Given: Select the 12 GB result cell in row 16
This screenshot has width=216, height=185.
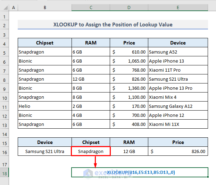Looking at the screenshot, I should click(x=129, y=151).
